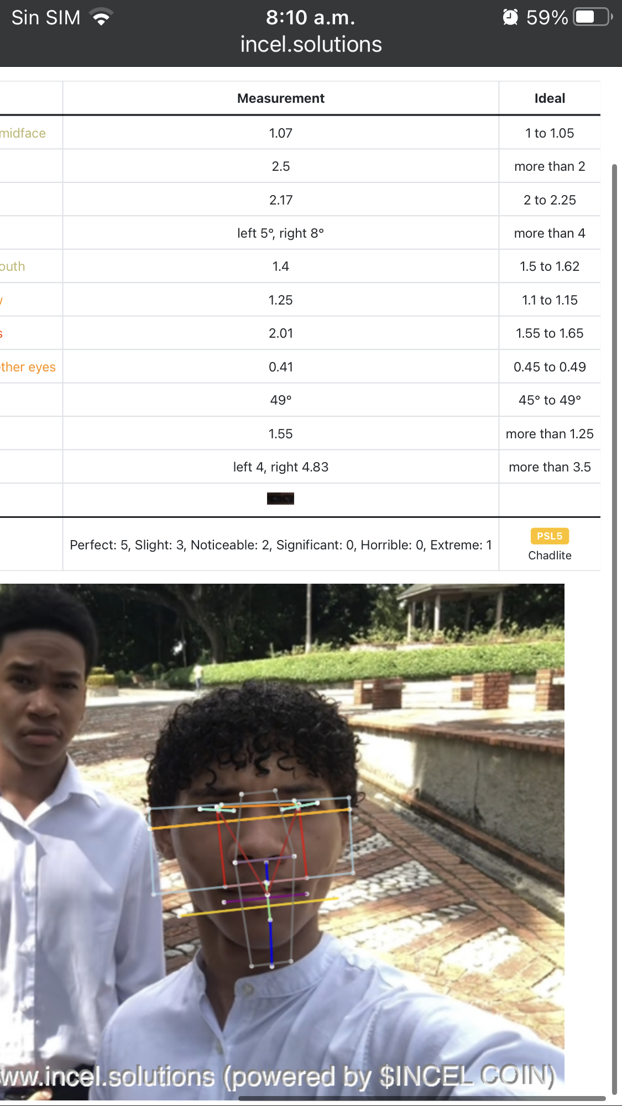Click the deviation summary text row
Image resolution: width=622 pixels, height=1106 pixels.
[x=281, y=545]
